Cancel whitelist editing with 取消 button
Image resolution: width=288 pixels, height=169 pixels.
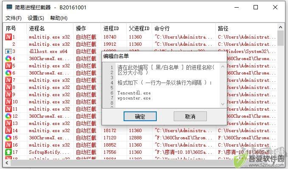click(190, 116)
